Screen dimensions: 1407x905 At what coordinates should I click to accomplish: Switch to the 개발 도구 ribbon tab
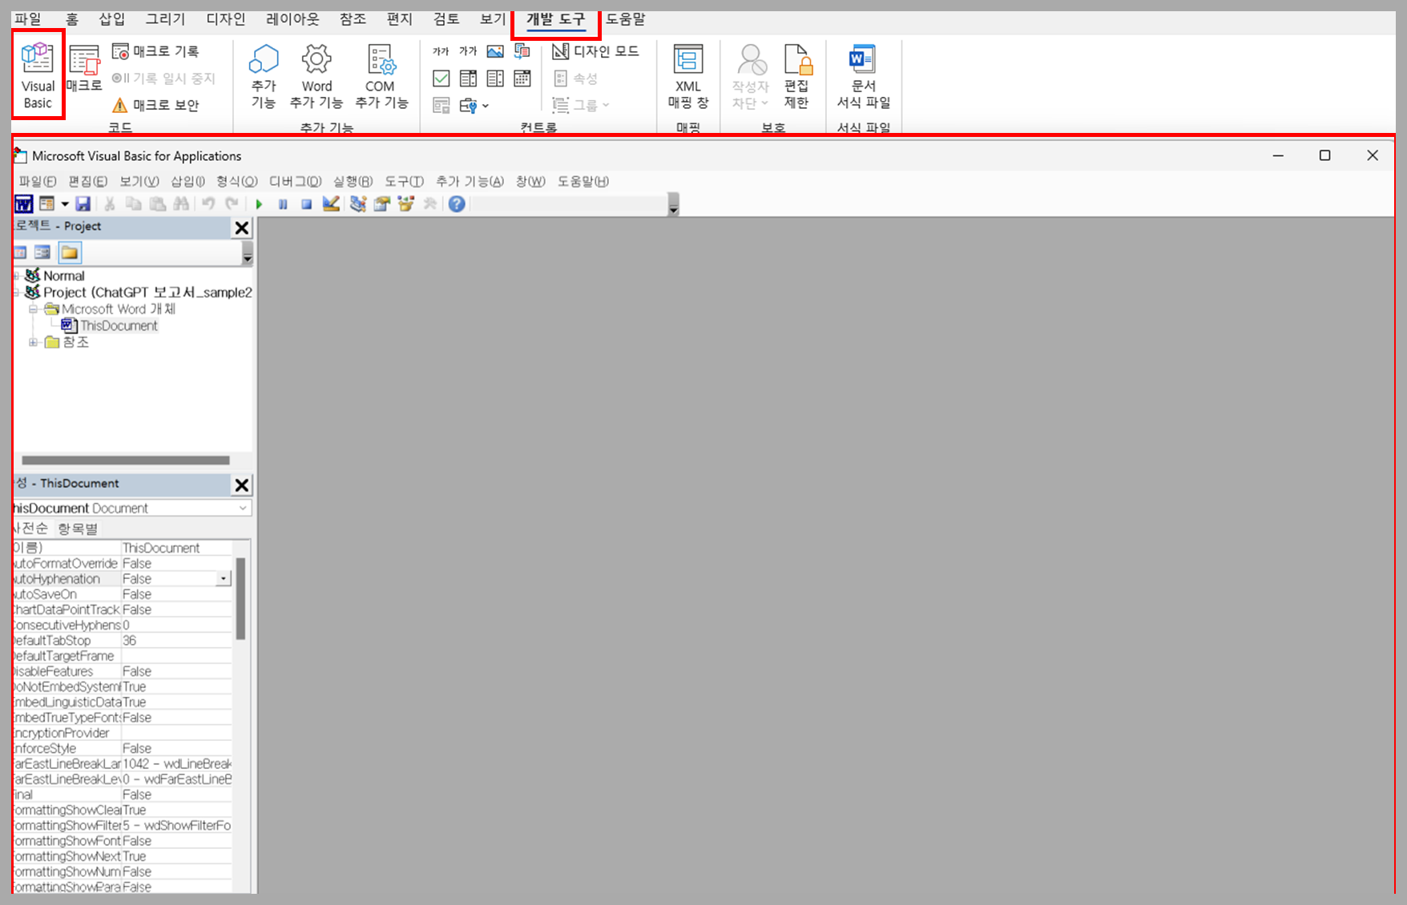555,19
